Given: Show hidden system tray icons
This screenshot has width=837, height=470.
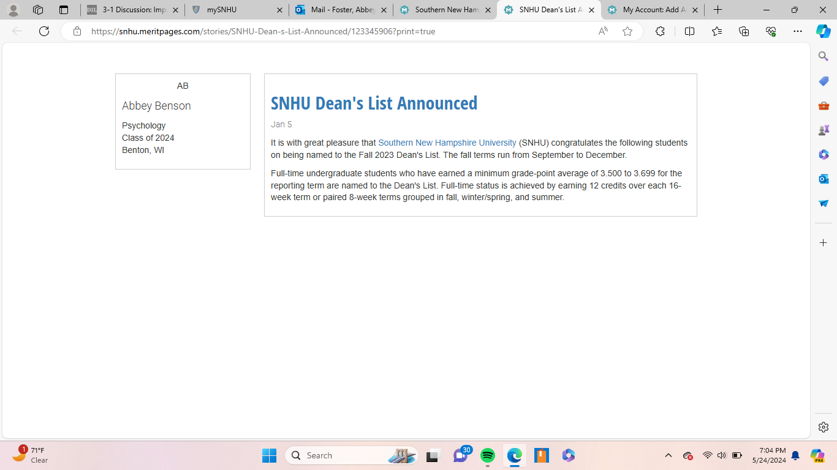Looking at the screenshot, I should (x=668, y=455).
